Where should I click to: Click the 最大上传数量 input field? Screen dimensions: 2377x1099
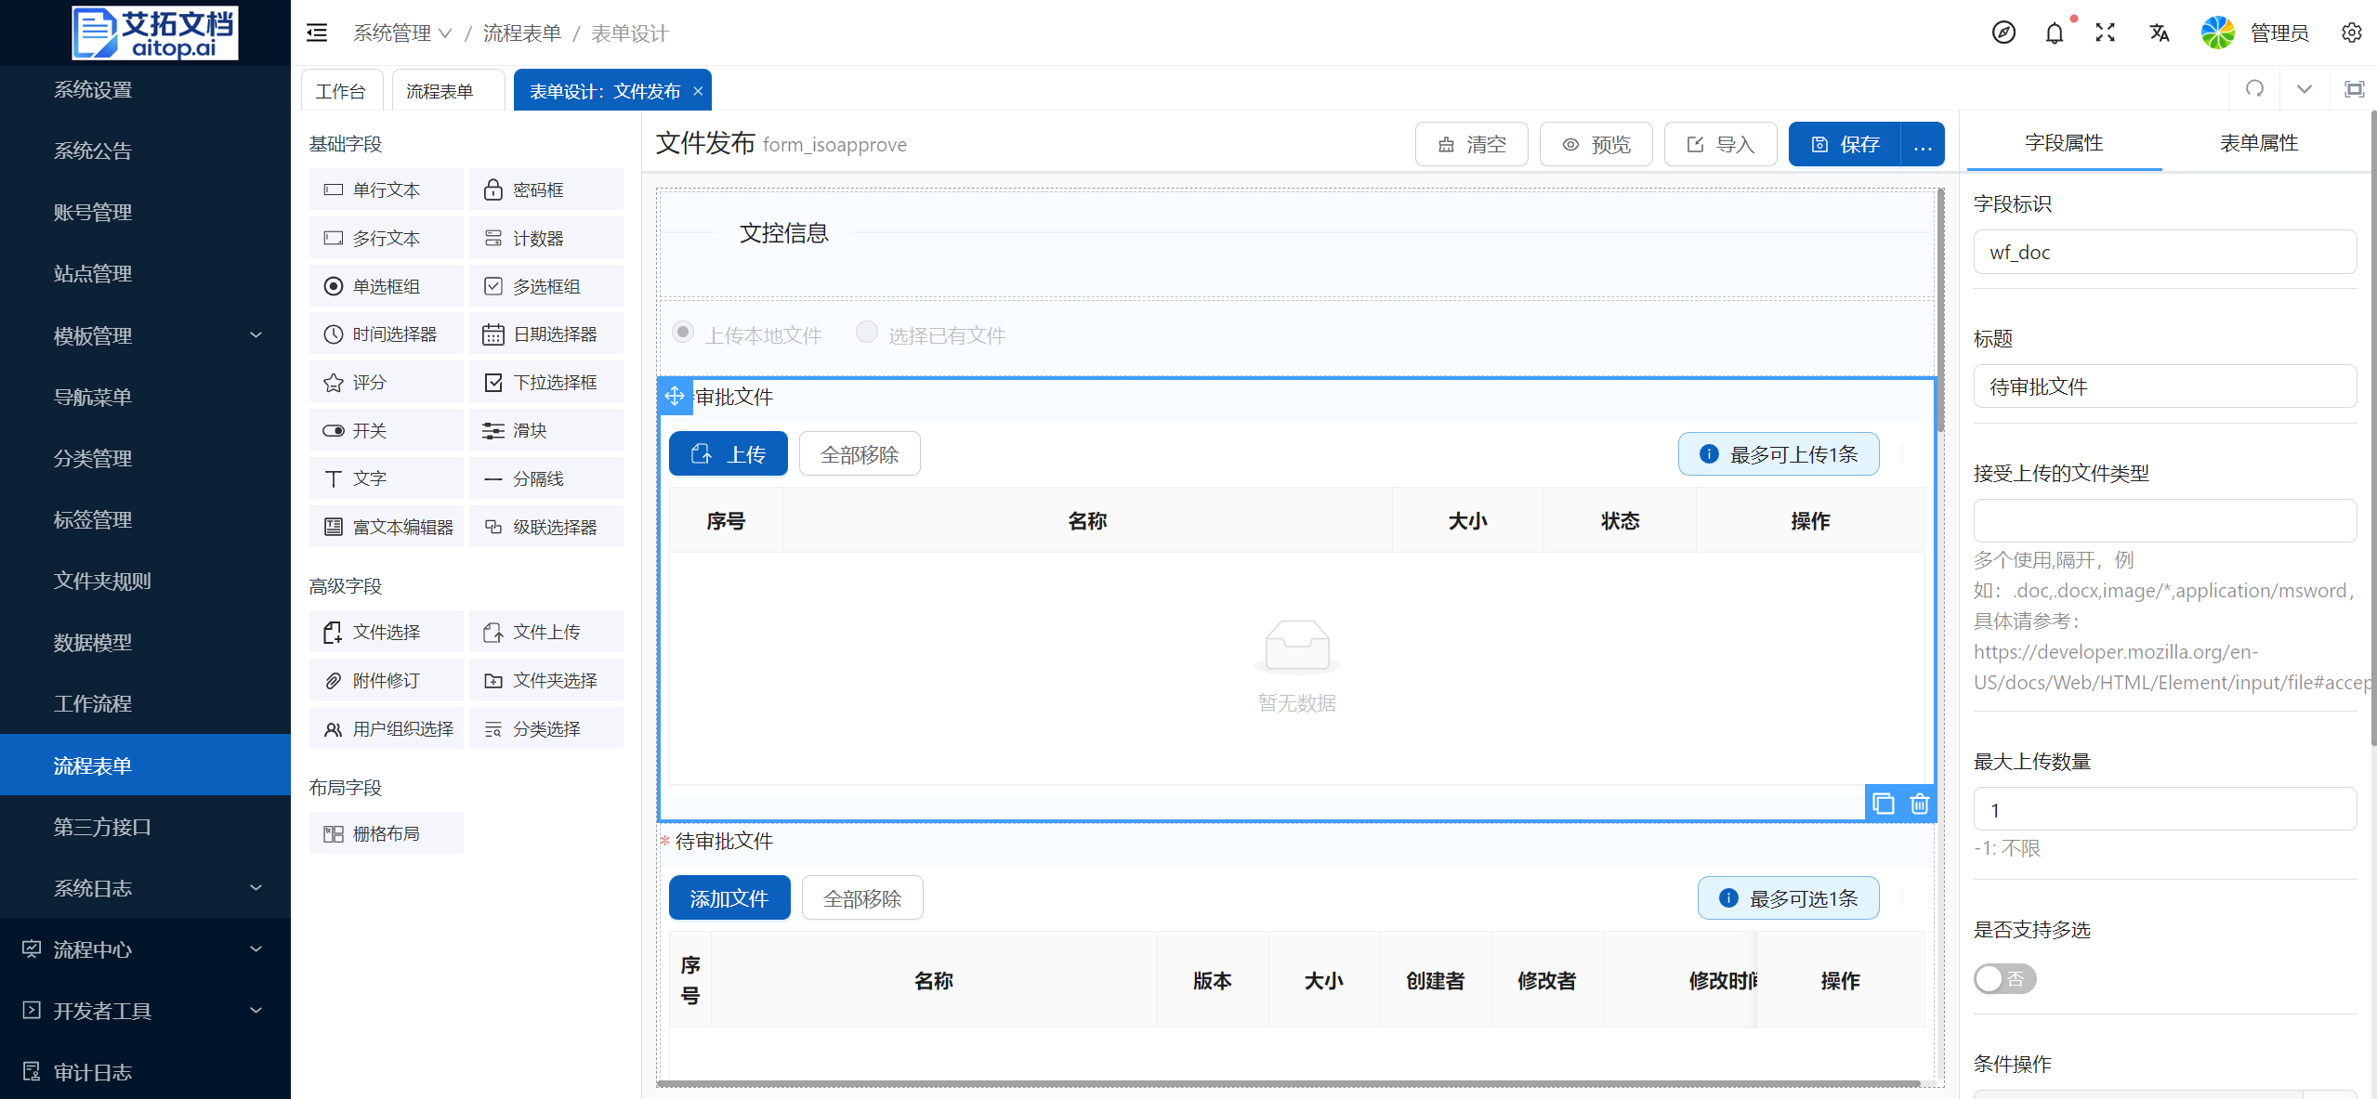click(2163, 810)
